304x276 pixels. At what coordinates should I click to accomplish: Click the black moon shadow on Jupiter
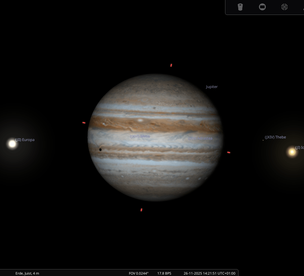pos(100,150)
